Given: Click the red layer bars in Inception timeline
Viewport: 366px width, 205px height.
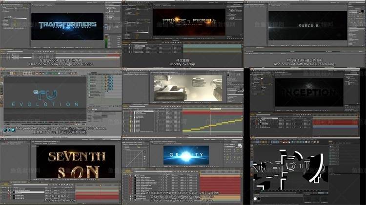Looking at the screenshot, I should (335, 122).
